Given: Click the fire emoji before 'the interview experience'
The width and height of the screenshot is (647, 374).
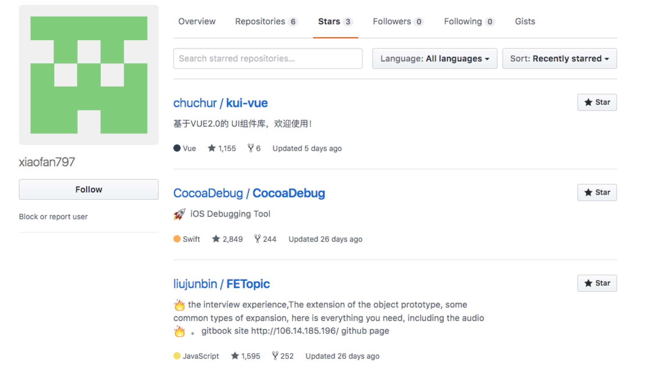Looking at the screenshot, I should click(179, 305).
